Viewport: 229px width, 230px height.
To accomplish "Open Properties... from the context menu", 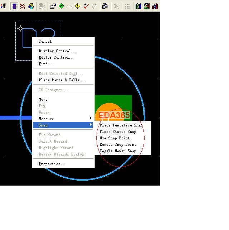I will point(63,164).
